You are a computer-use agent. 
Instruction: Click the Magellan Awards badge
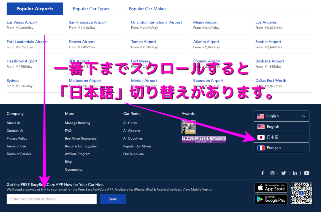(188, 127)
